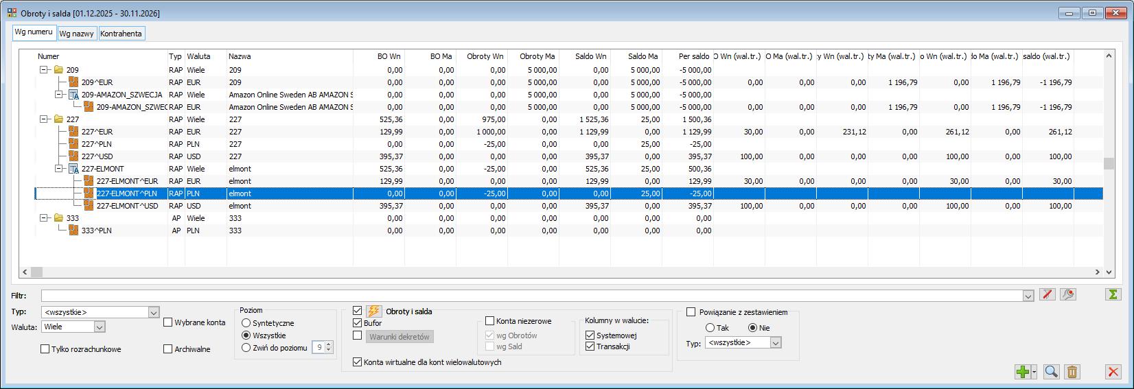Click the Warunki dekretów button
The image size is (1134, 389).
[400, 337]
